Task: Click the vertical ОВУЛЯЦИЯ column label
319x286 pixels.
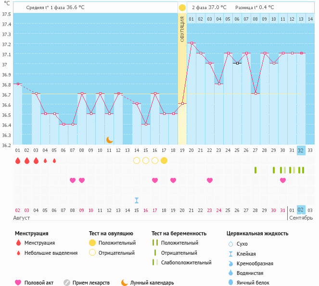Action: point(182,29)
